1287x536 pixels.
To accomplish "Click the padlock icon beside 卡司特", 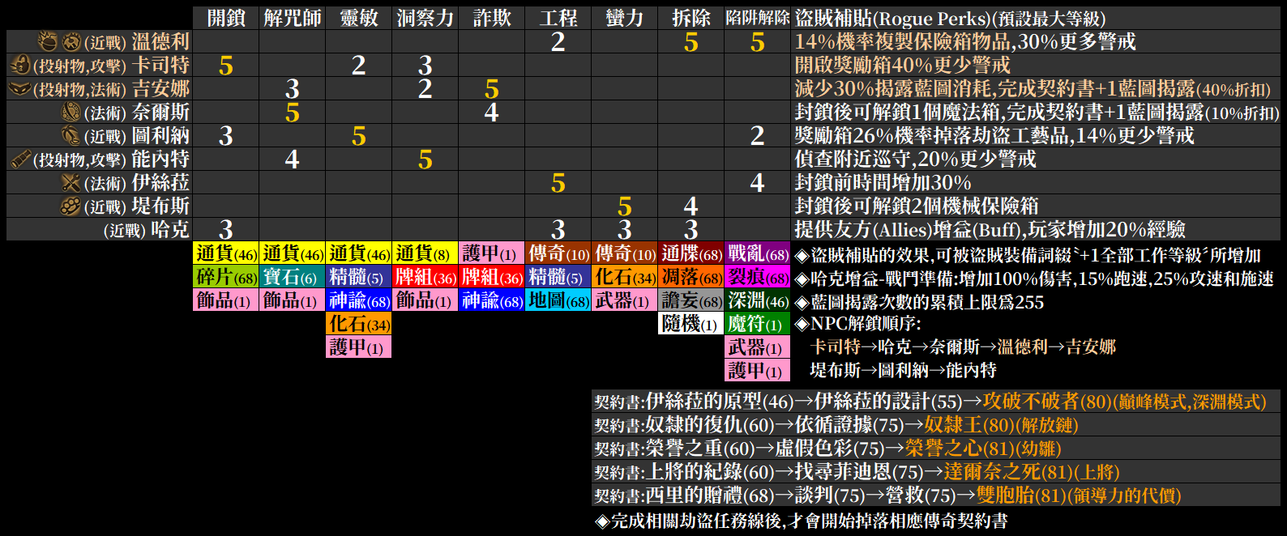I will pyautogui.click(x=20, y=65).
